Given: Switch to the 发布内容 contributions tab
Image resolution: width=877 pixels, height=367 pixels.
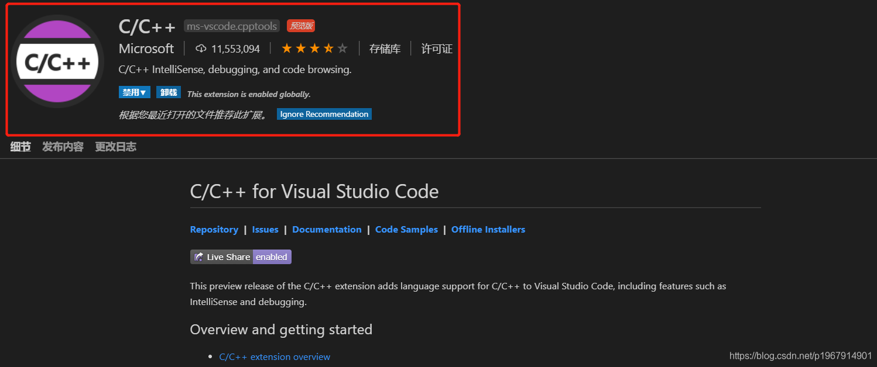Looking at the screenshot, I should (x=63, y=147).
